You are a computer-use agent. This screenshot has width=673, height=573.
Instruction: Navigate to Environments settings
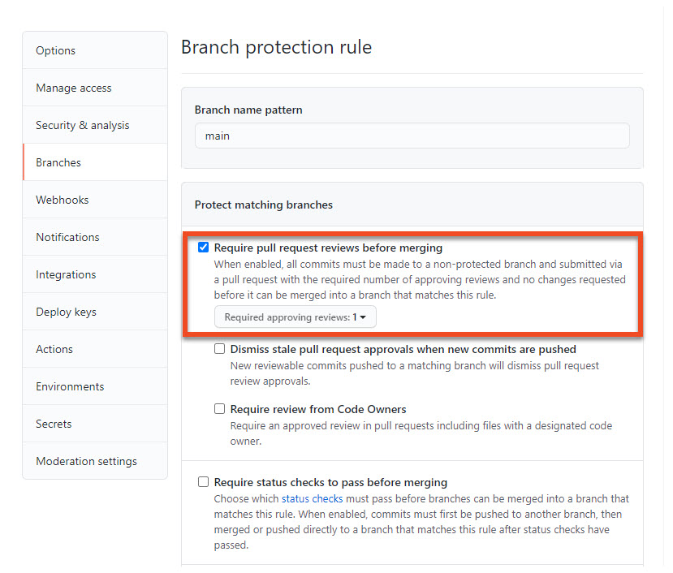pos(68,386)
